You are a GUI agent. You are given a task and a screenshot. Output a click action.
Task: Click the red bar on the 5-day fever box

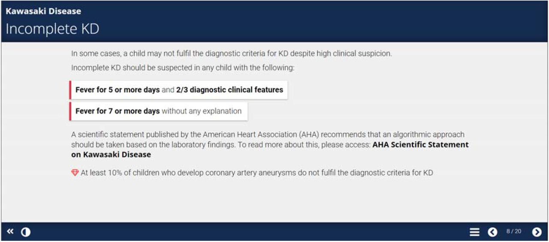tap(70, 90)
